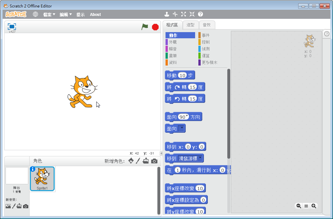Select the 偵測 sensing block category
The height and width of the screenshot is (219, 333).
213,49
